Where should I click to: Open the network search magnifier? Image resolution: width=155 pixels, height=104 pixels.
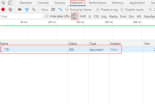tap(34, 10)
